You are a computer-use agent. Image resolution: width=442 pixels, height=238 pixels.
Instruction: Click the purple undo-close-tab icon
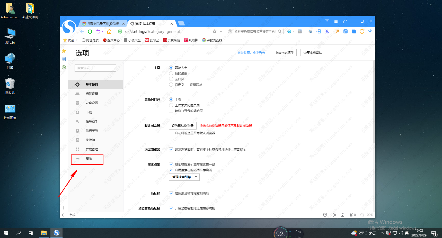[x=98, y=31]
